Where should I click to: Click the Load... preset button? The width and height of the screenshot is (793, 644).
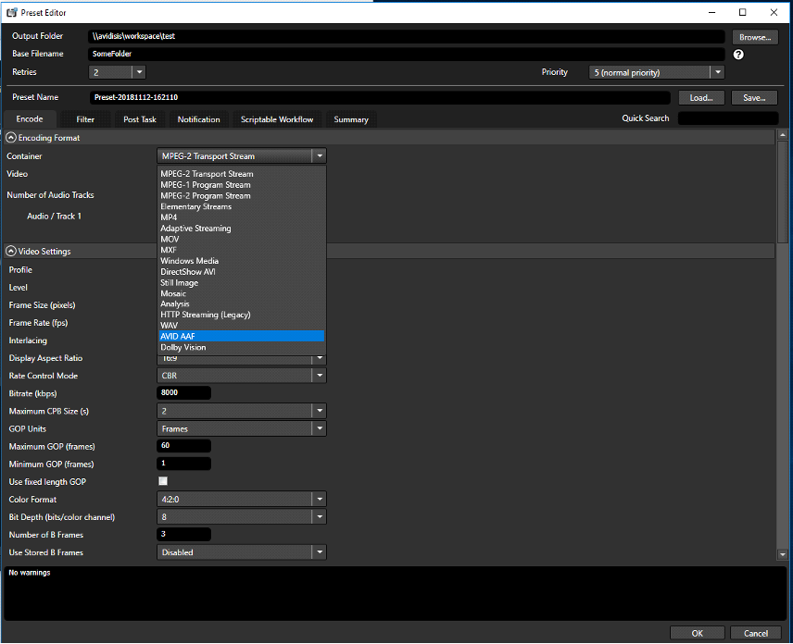(701, 97)
